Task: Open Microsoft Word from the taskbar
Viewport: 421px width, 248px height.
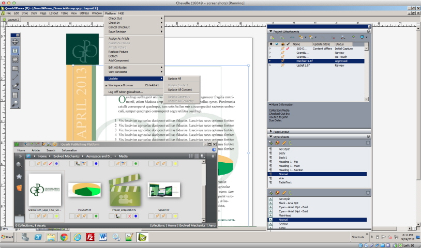Action: (103, 237)
